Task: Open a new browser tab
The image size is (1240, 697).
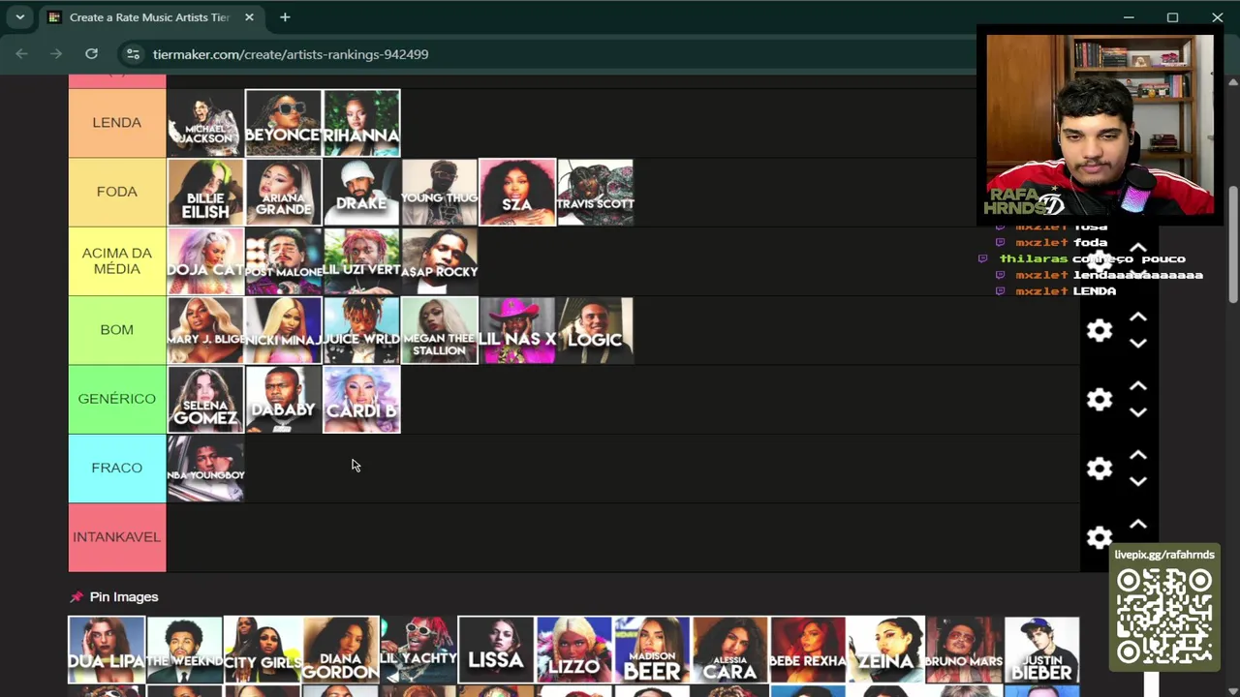Action: (x=285, y=17)
